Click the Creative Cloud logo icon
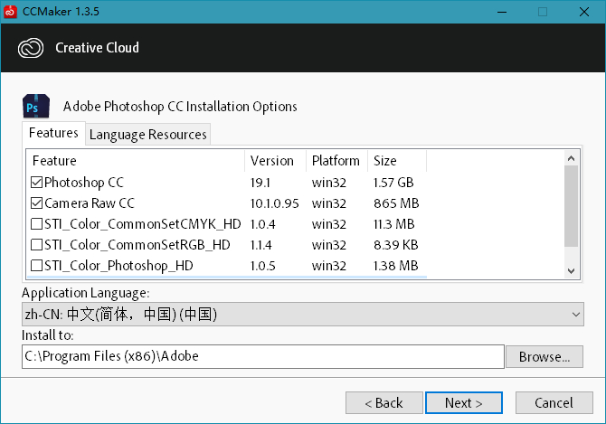 tap(31, 48)
